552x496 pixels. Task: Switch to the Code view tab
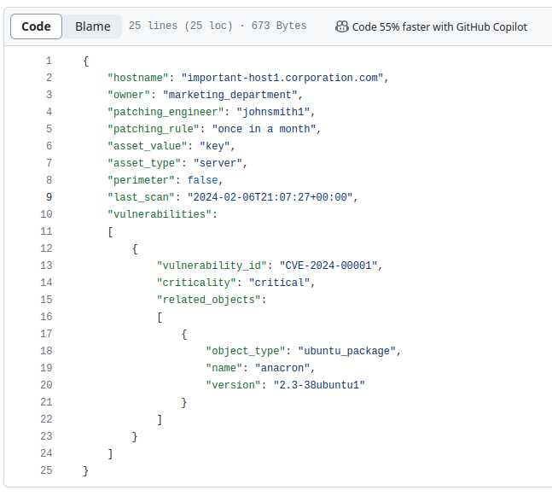point(37,26)
